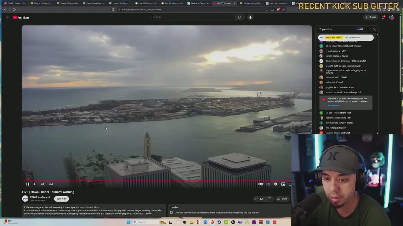Switch to Discord browser tab
The image size is (403, 226).
[x=15, y=3]
